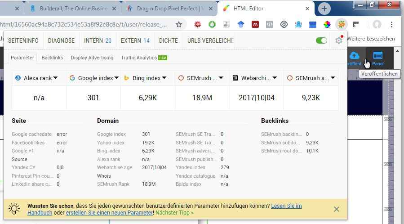Open the URLS VERGLEICHEN tab
This screenshot has width=404, height=224.
pos(210,40)
